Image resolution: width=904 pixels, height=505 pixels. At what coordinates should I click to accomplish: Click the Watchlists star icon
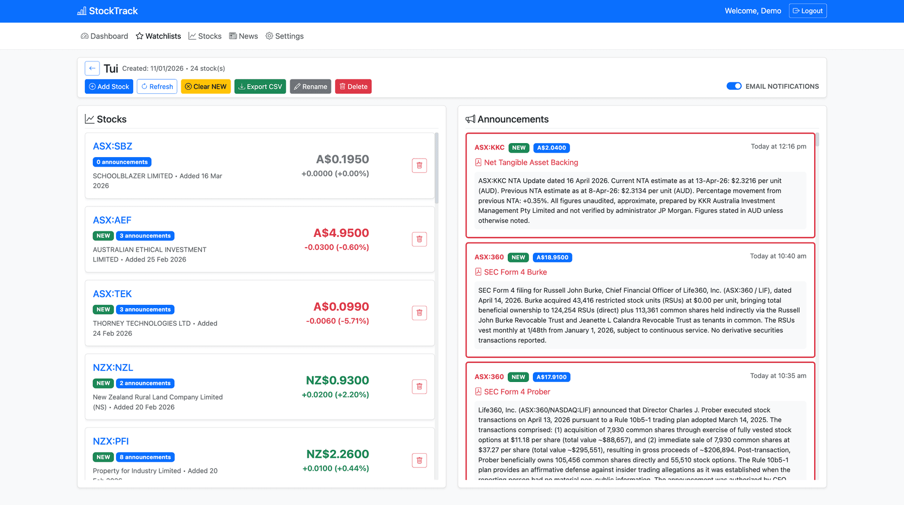140,36
